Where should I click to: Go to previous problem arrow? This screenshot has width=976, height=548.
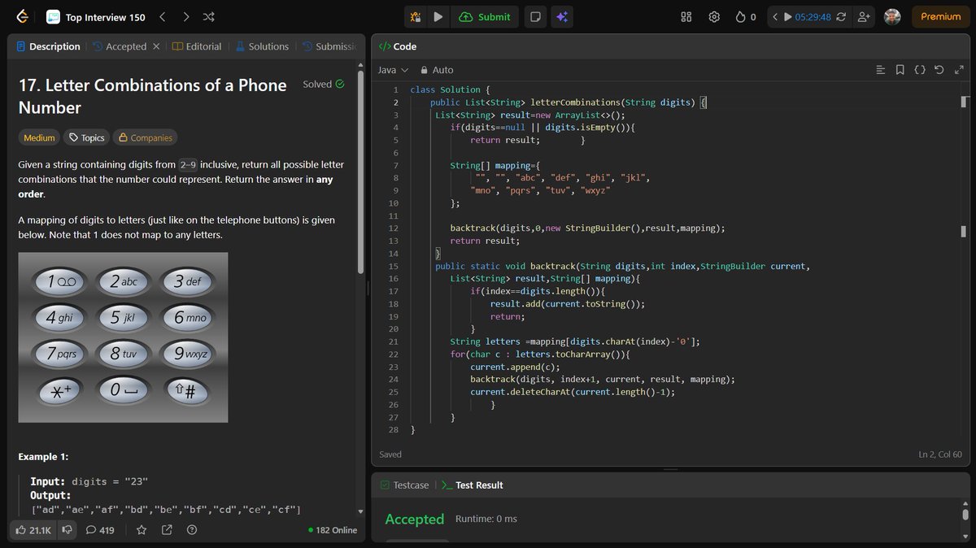coord(162,16)
